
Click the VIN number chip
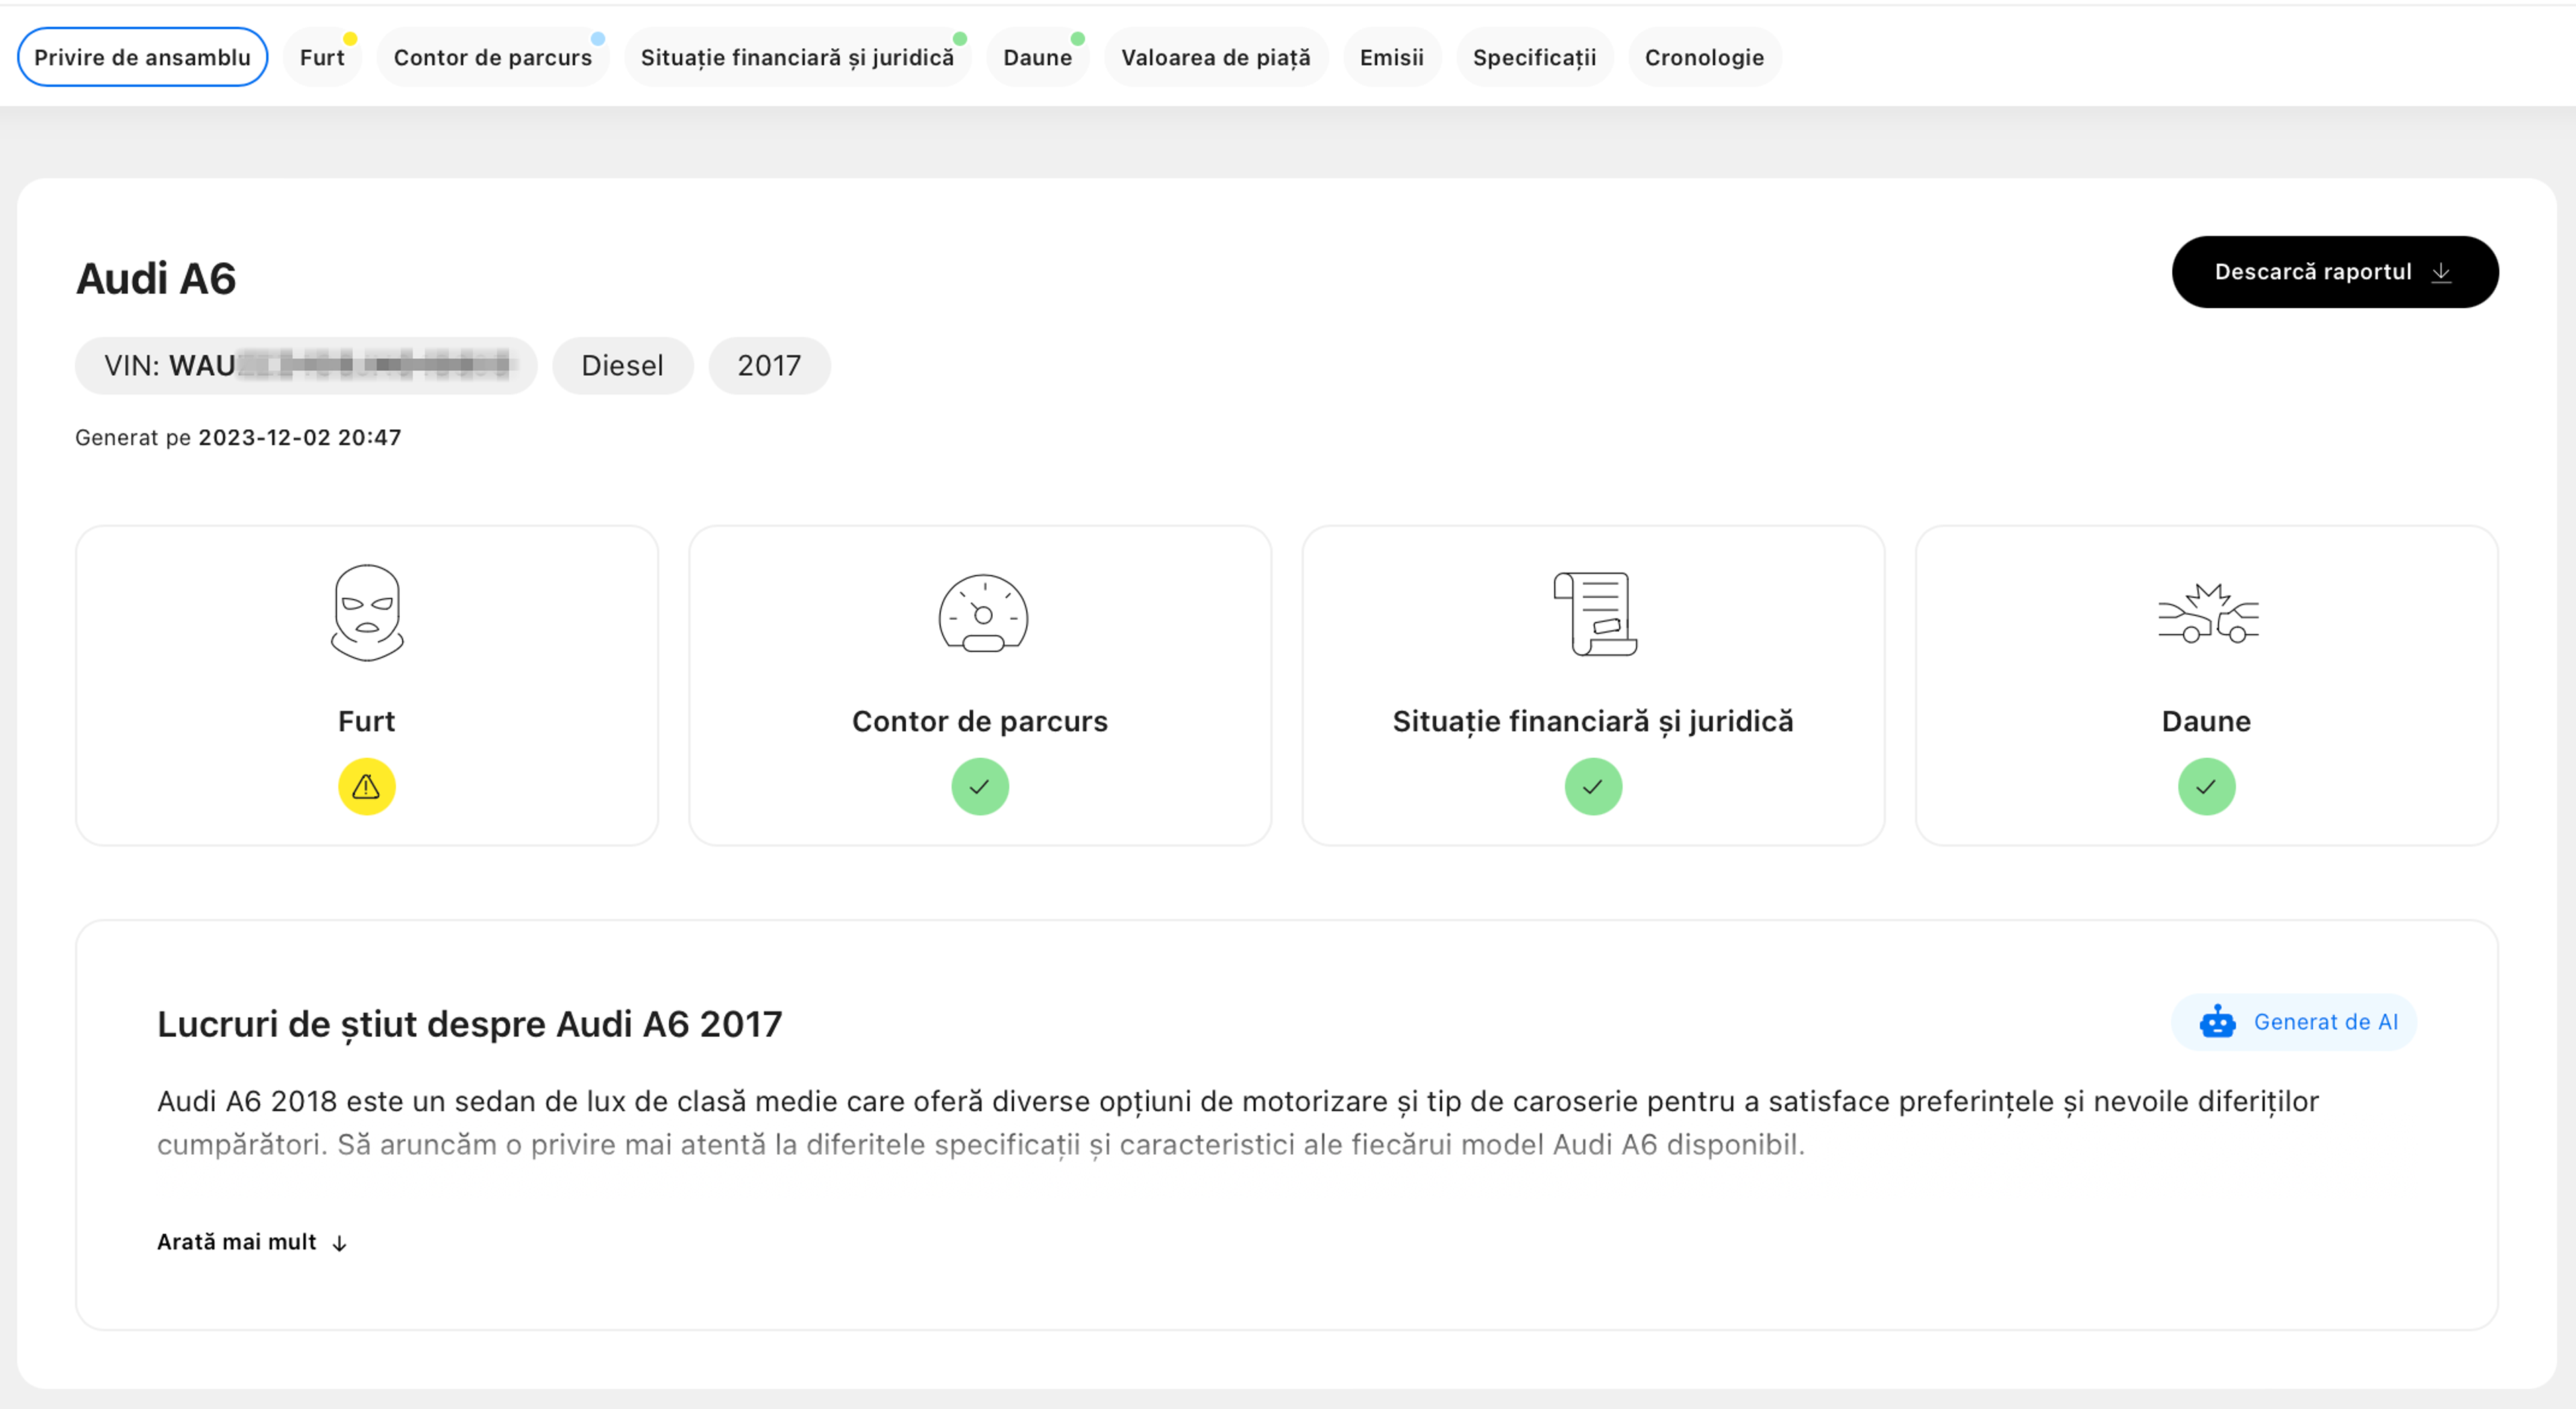tap(306, 366)
